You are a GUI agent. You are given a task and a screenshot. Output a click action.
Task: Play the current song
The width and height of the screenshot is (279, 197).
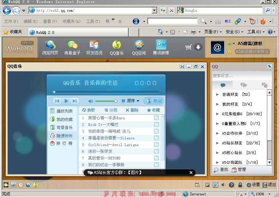[x=66, y=101]
